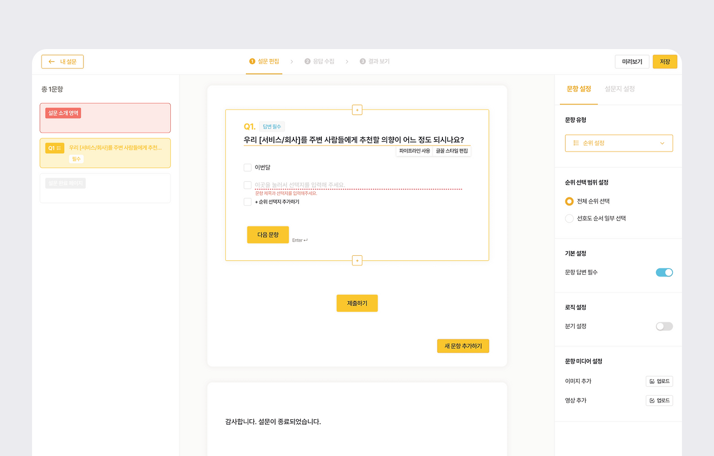Edit the Q1 question title field

click(357, 140)
